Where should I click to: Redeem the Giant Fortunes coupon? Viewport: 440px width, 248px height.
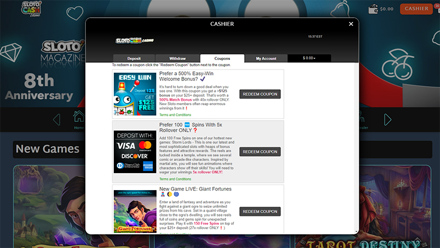coord(260,212)
